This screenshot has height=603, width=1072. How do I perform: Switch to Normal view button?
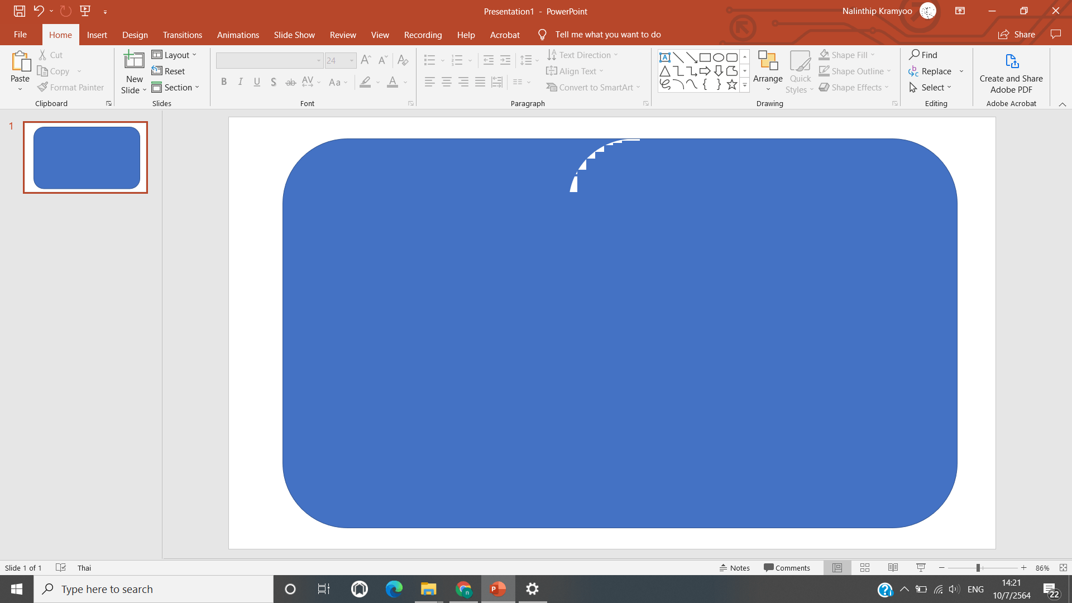click(x=837, y=568)
